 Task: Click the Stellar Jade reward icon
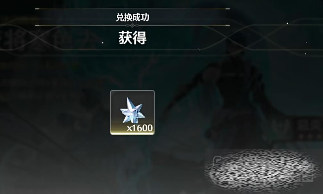pyautogui.click(x=132, y=110)
